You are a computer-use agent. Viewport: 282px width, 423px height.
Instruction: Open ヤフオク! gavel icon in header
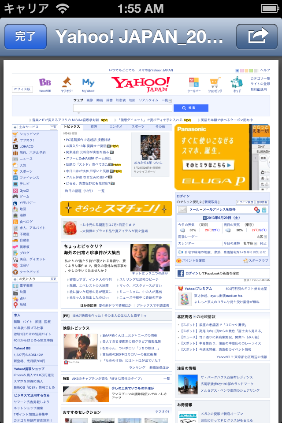coord(67,85)
